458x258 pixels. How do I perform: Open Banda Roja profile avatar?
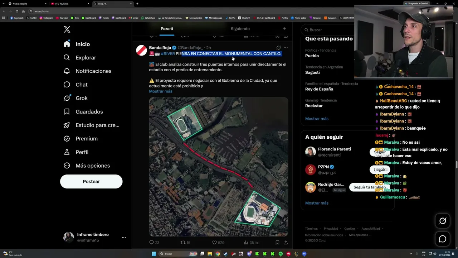coord(141,50)
